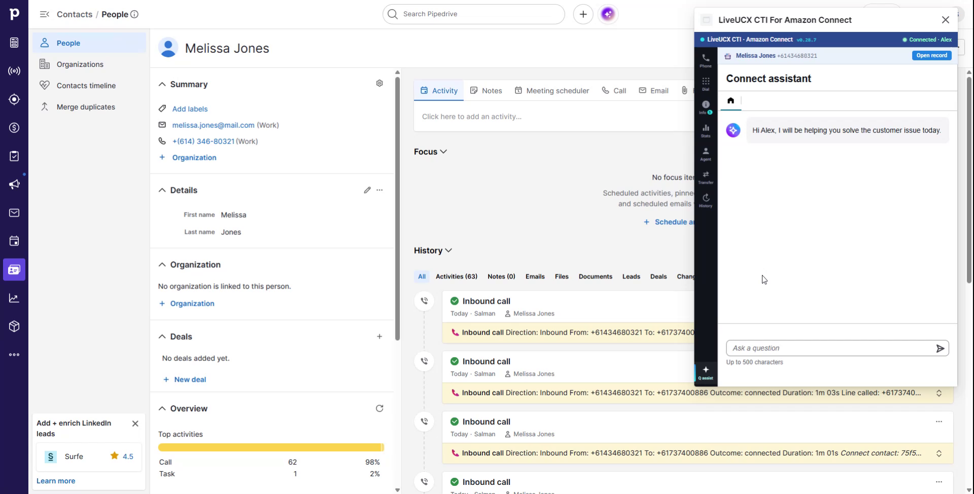This screenshot has height=494, width=974.
Task: Edit Details with the pencil icon
Action: [367, 190]
